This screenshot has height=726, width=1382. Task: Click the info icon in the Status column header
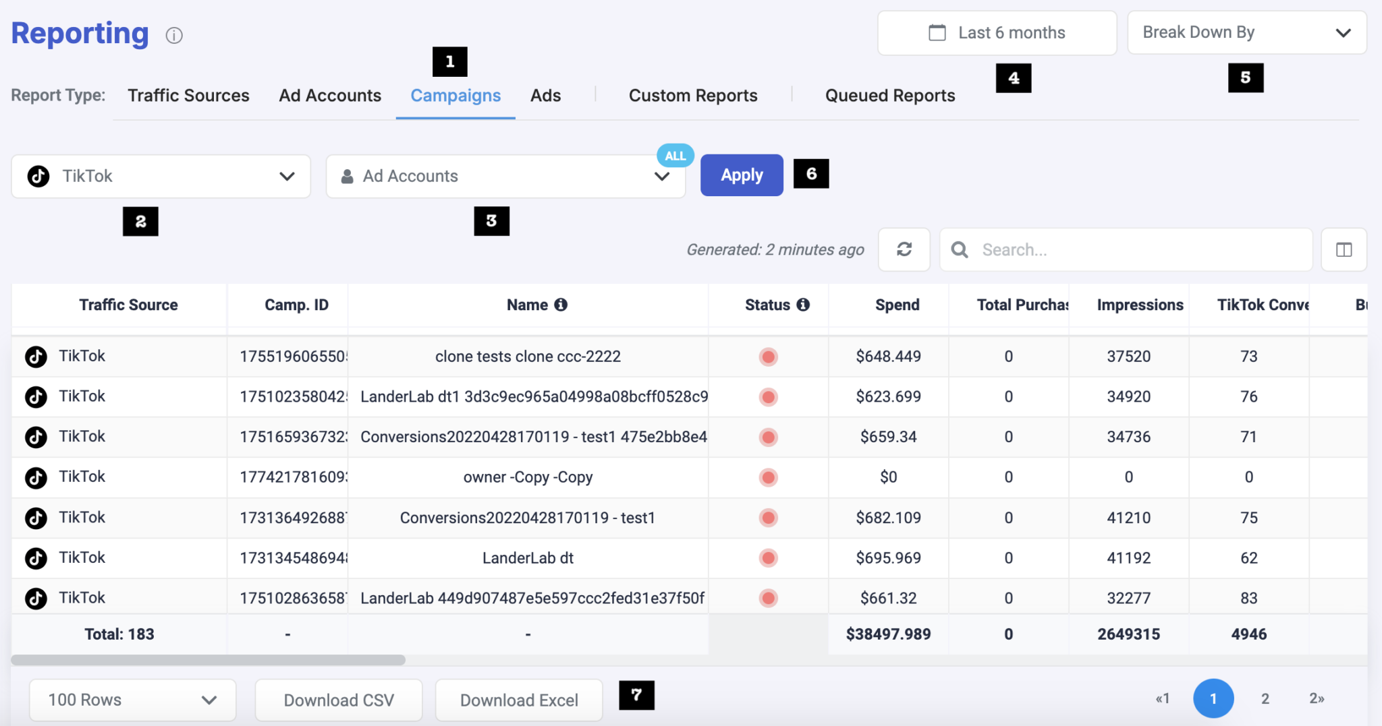pos(802,304)
